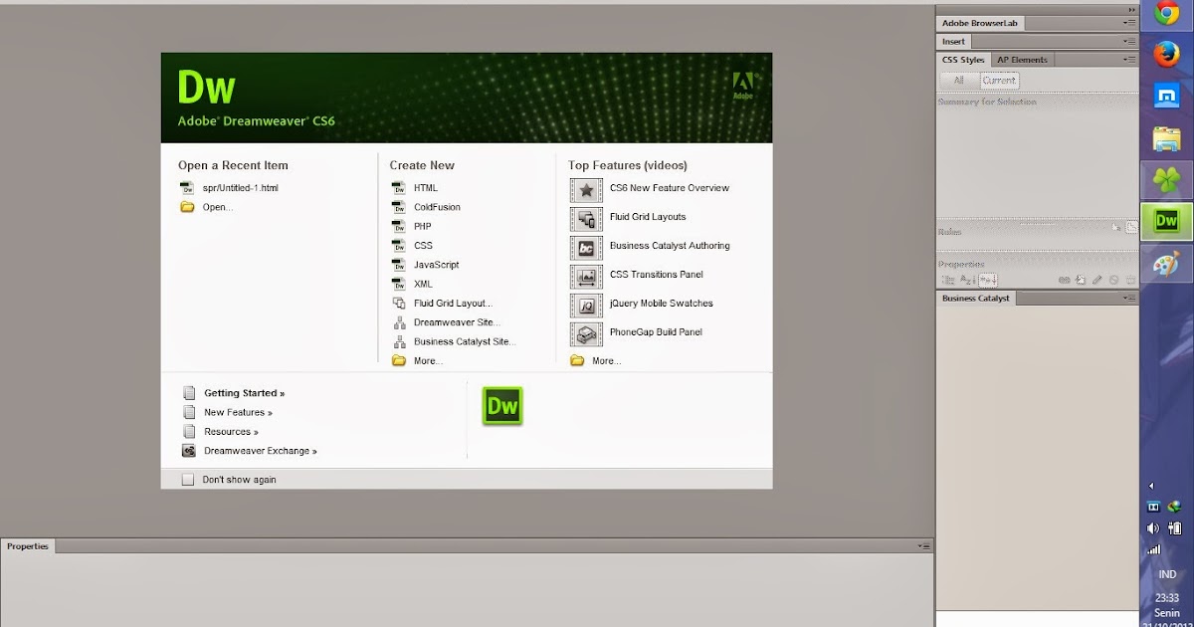Open recent file spr/Untitled-1.html

240,188
